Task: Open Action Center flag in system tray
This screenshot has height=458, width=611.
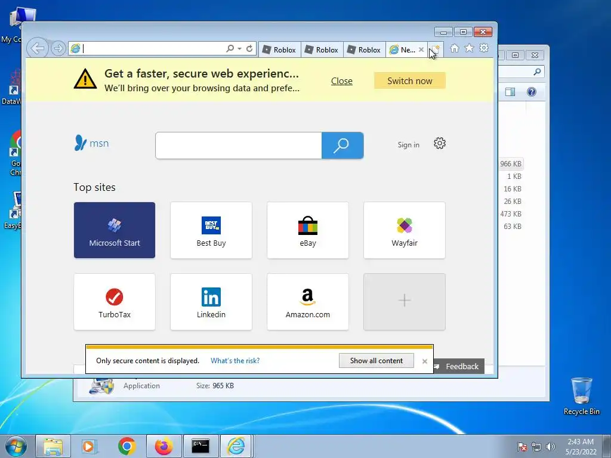Action: tap(522, 447)
